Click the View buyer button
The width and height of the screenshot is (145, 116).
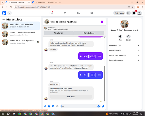tap(58, 33)
